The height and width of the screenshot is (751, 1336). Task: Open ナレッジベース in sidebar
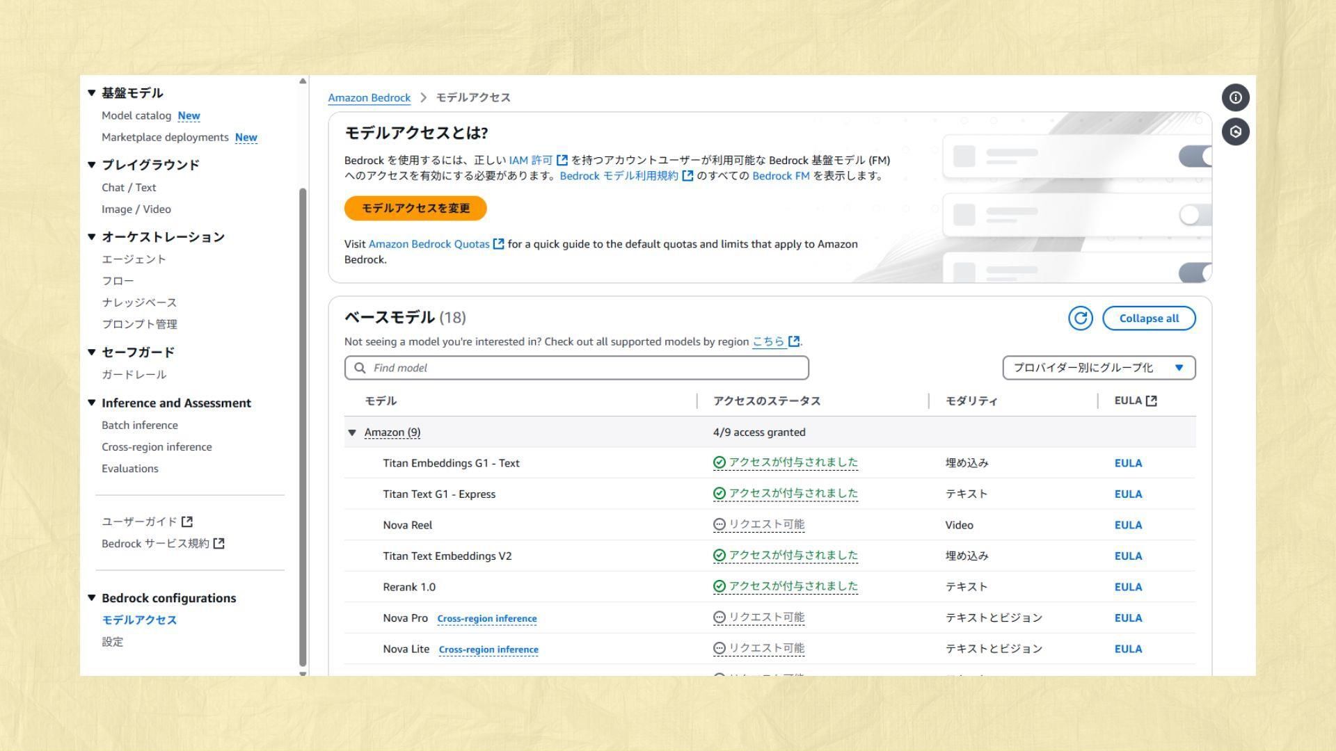139,302
